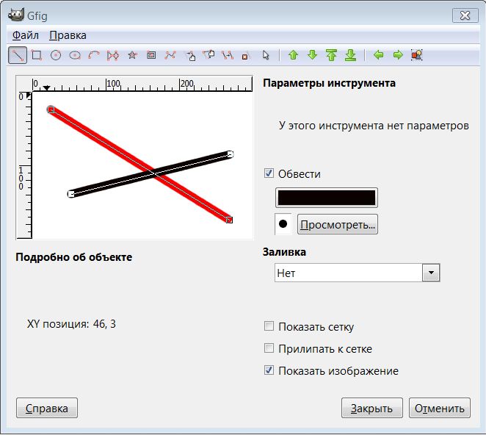
Task: Click the Просмотреть brush browse button
Action: click(337, 225)
